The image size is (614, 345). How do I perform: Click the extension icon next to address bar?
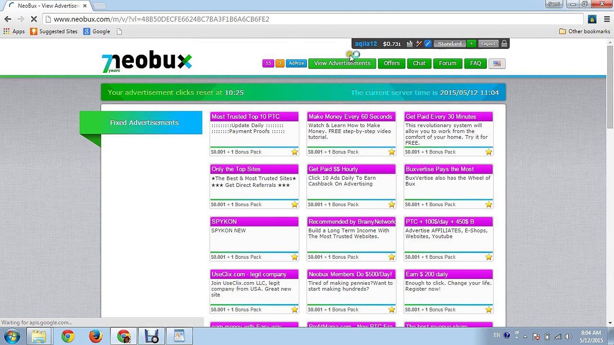tap(592, 19)
